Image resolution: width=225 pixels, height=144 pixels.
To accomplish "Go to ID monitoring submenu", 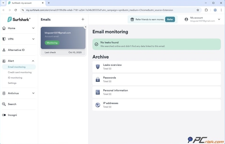I will 15,78.
